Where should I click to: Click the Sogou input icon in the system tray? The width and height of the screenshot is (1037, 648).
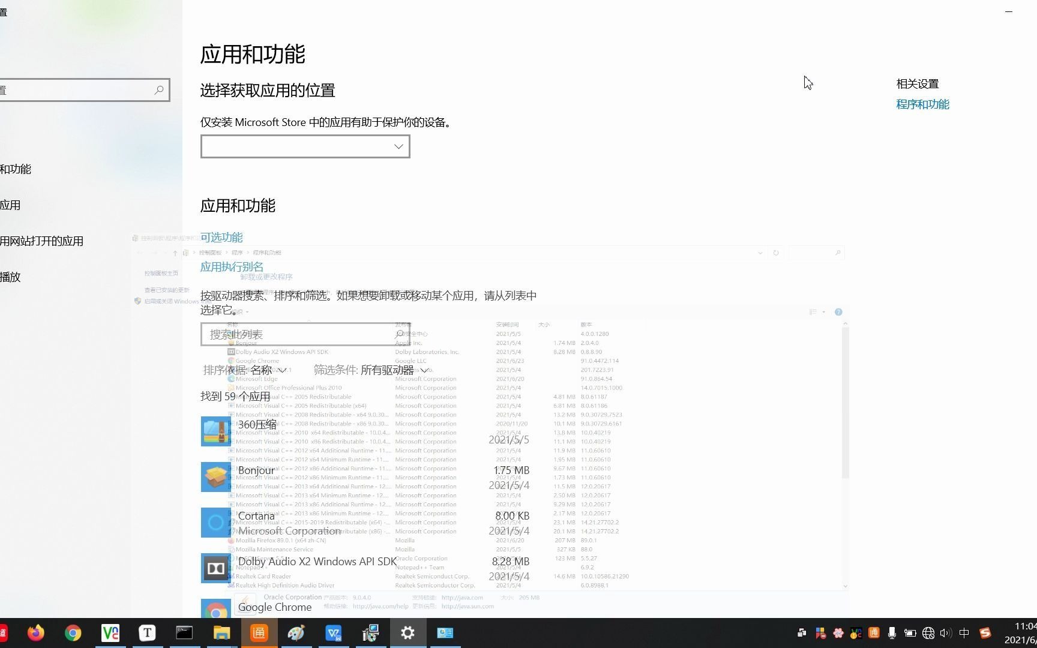[x=986, y=632]
